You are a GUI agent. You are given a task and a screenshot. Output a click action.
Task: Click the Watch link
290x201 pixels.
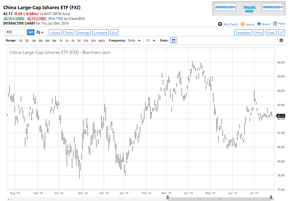click(x=266, y=24)
